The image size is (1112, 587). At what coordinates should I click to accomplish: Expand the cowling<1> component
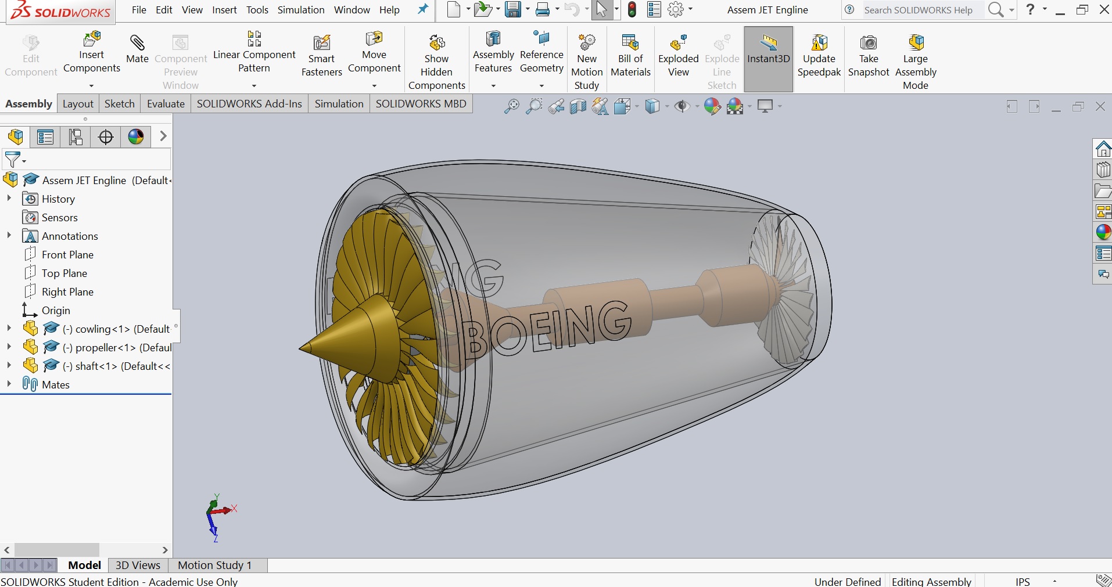pos(9,329)
